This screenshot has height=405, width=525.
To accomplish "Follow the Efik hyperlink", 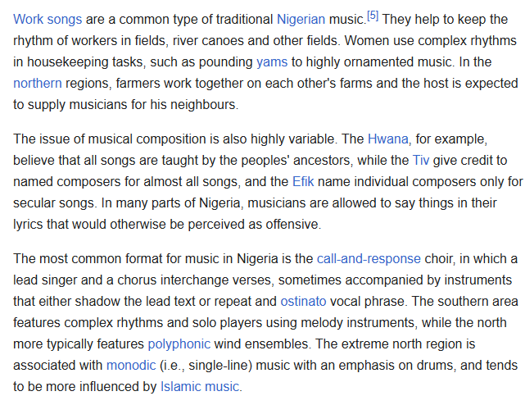I will pyautogui.click(x=303, y=181).
